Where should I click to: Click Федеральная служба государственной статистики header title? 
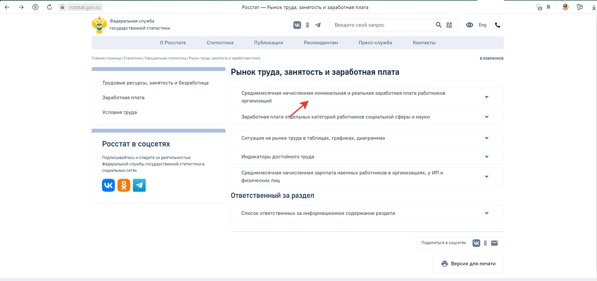click(139, 25)
